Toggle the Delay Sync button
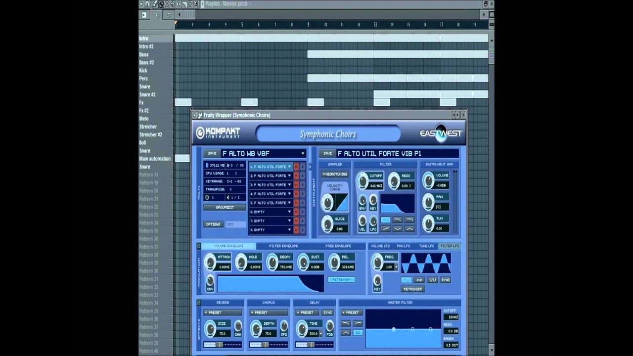This screenshot has height=356, width=633. [327, 312]
